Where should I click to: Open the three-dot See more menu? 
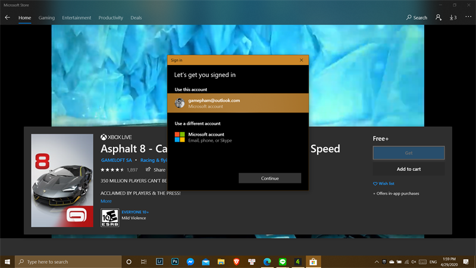(x=468, y=18)
